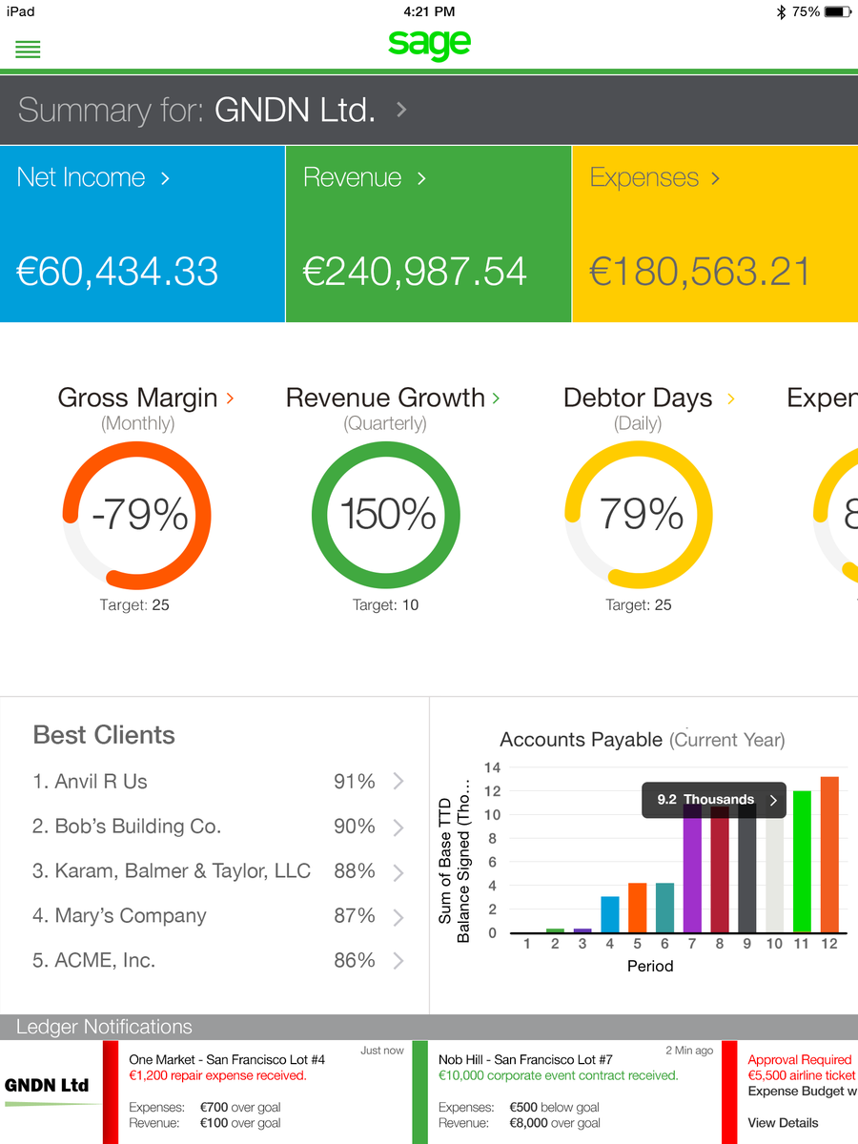
Task: Tap the period 11 green bar
Action: coord(803,861)
